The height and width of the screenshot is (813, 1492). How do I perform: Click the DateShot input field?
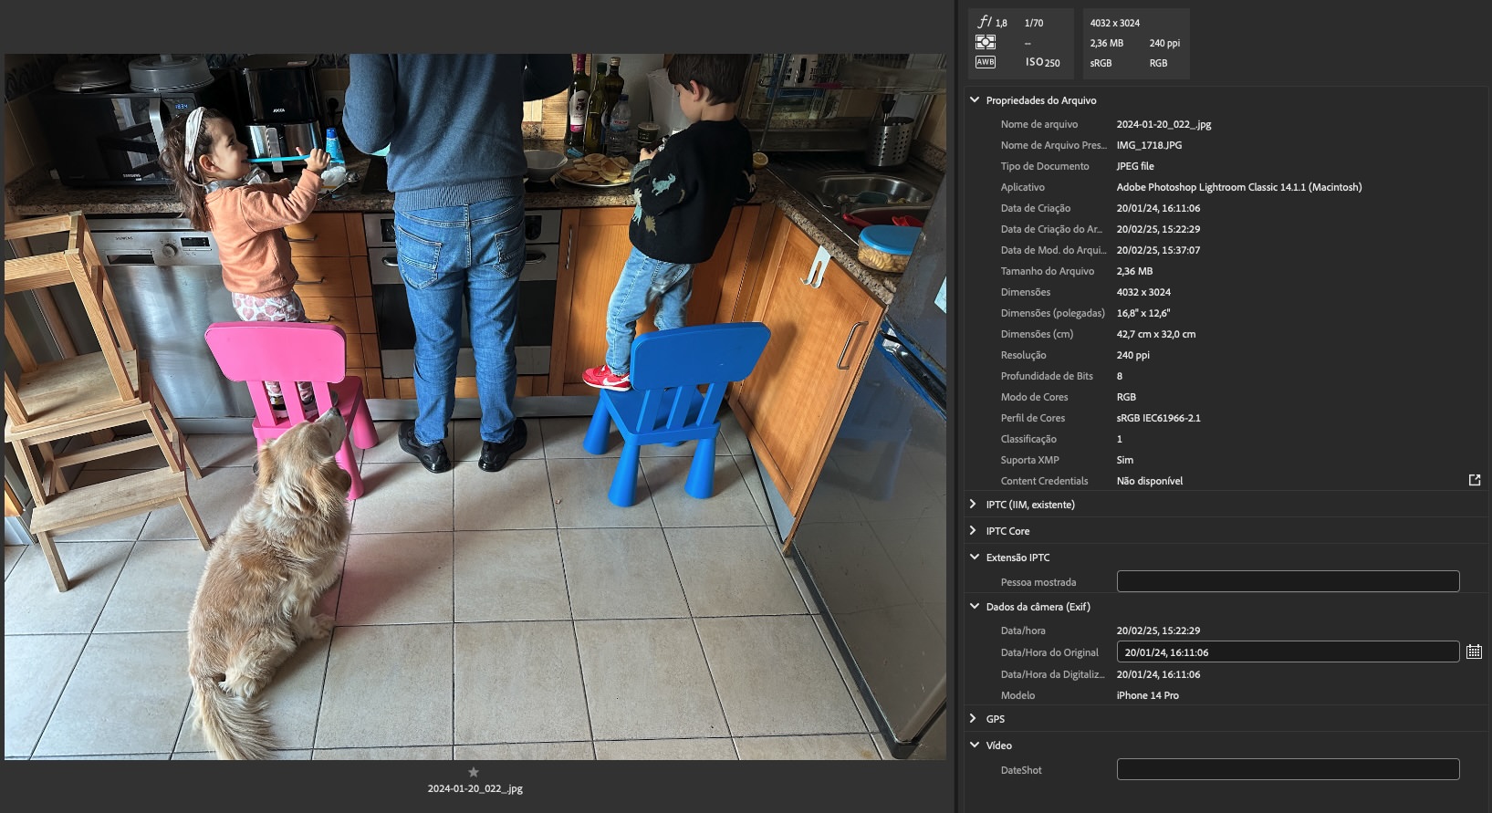[1288, 769]
